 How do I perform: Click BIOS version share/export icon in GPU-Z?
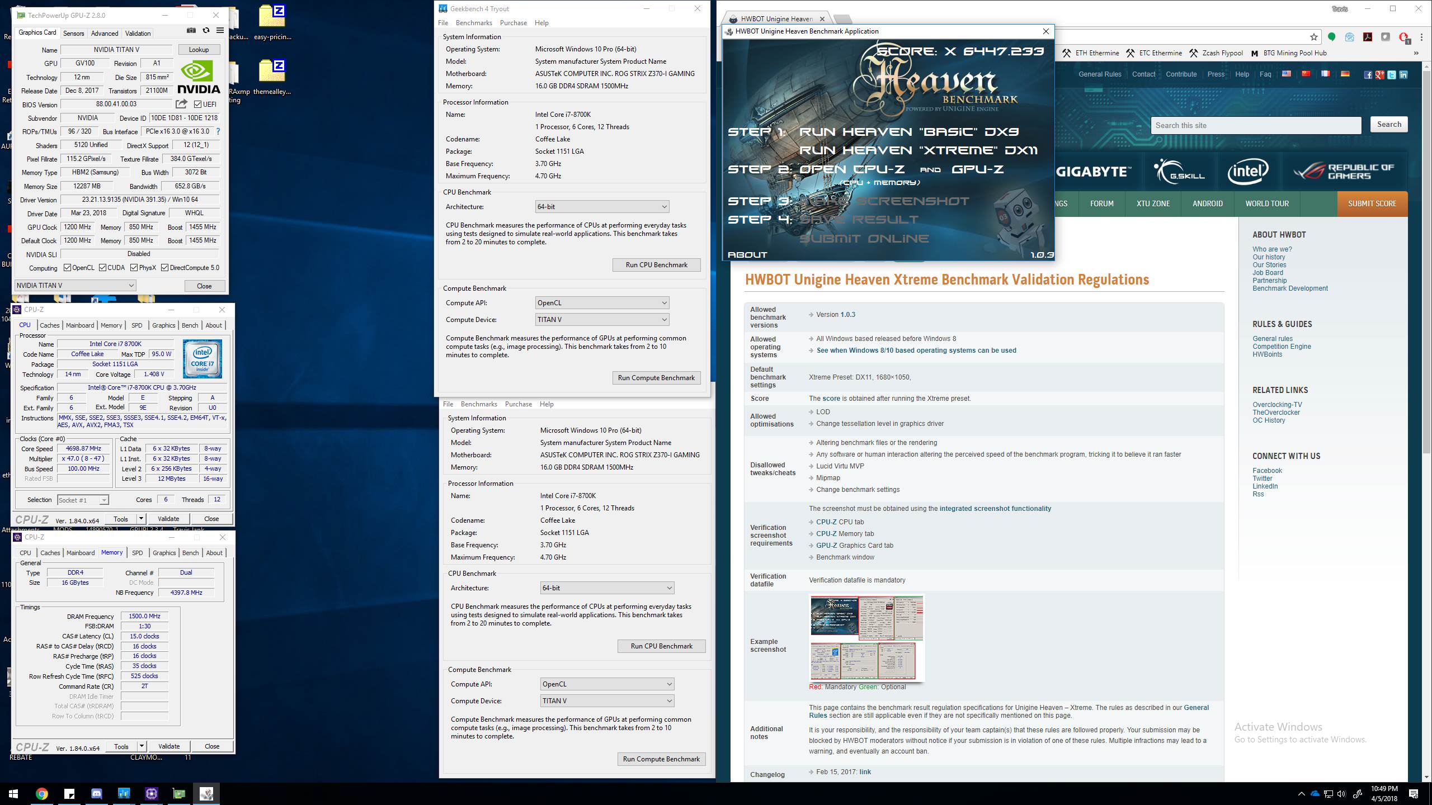pyautogui.click(x=181, y=104)
